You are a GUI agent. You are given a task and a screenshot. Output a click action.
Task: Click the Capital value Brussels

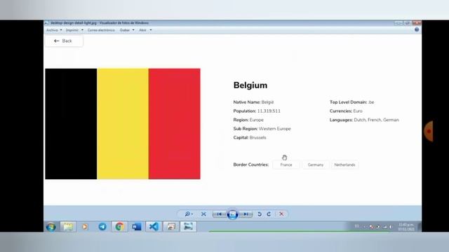257,138
